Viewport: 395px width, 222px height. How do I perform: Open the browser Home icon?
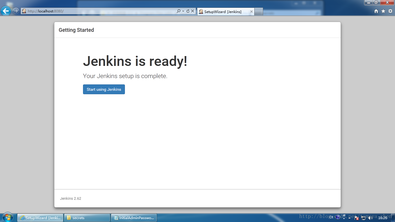[x=376, y=11]
